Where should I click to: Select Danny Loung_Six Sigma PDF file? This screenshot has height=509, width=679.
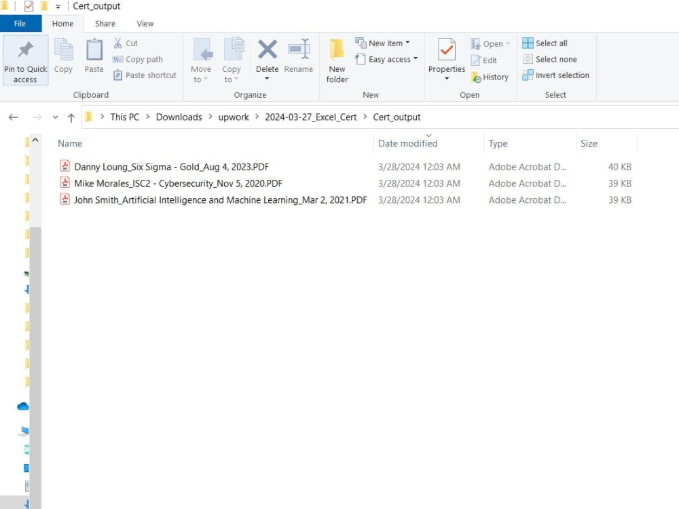pyautogui.click(x=172, y=167)
